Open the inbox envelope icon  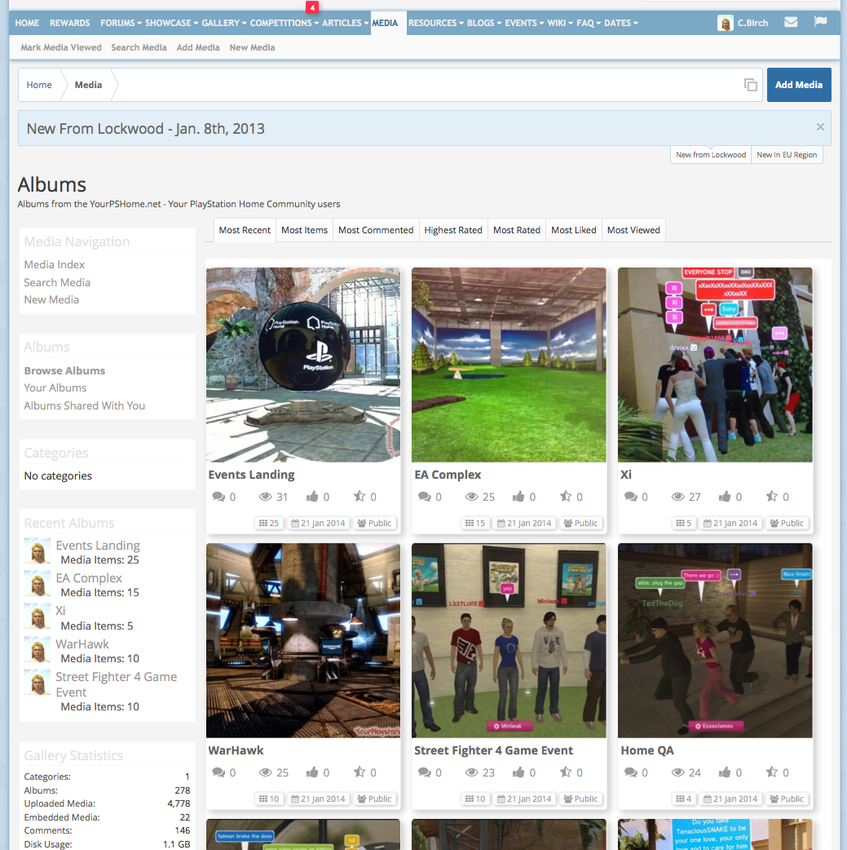pyautogui.click(x=791, y=22)
